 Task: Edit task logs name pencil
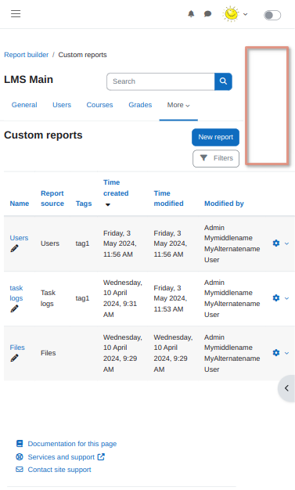[x=14, y=308]
